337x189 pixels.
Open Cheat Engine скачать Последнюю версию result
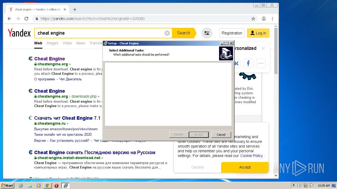tap(95, 153)
